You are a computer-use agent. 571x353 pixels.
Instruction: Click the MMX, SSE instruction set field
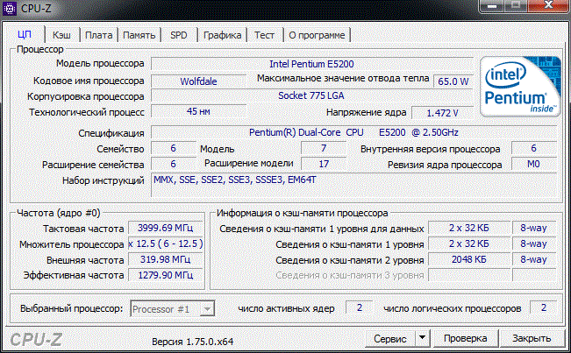click(353, 185)
